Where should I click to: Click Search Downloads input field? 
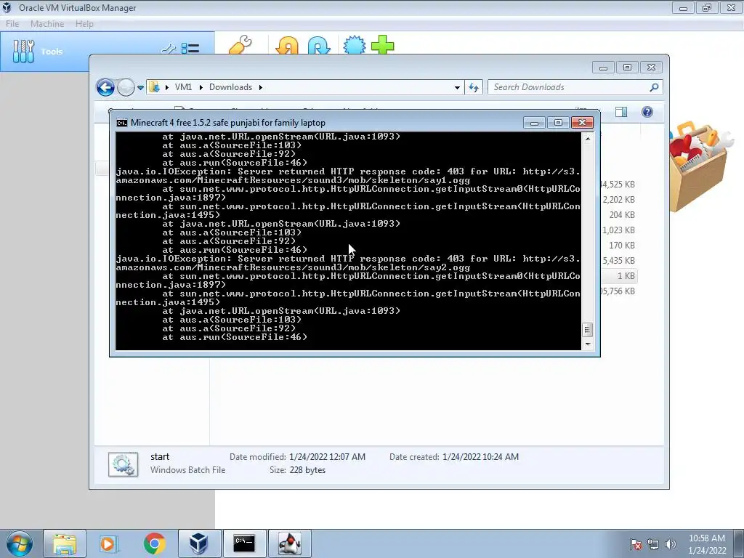[568, 87]
